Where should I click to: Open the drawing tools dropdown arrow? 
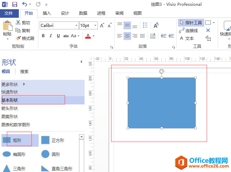click(214, 23)
